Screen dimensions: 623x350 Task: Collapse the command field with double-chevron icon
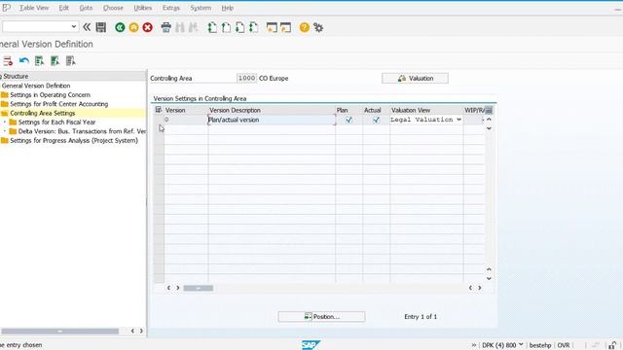click(87, 27)
